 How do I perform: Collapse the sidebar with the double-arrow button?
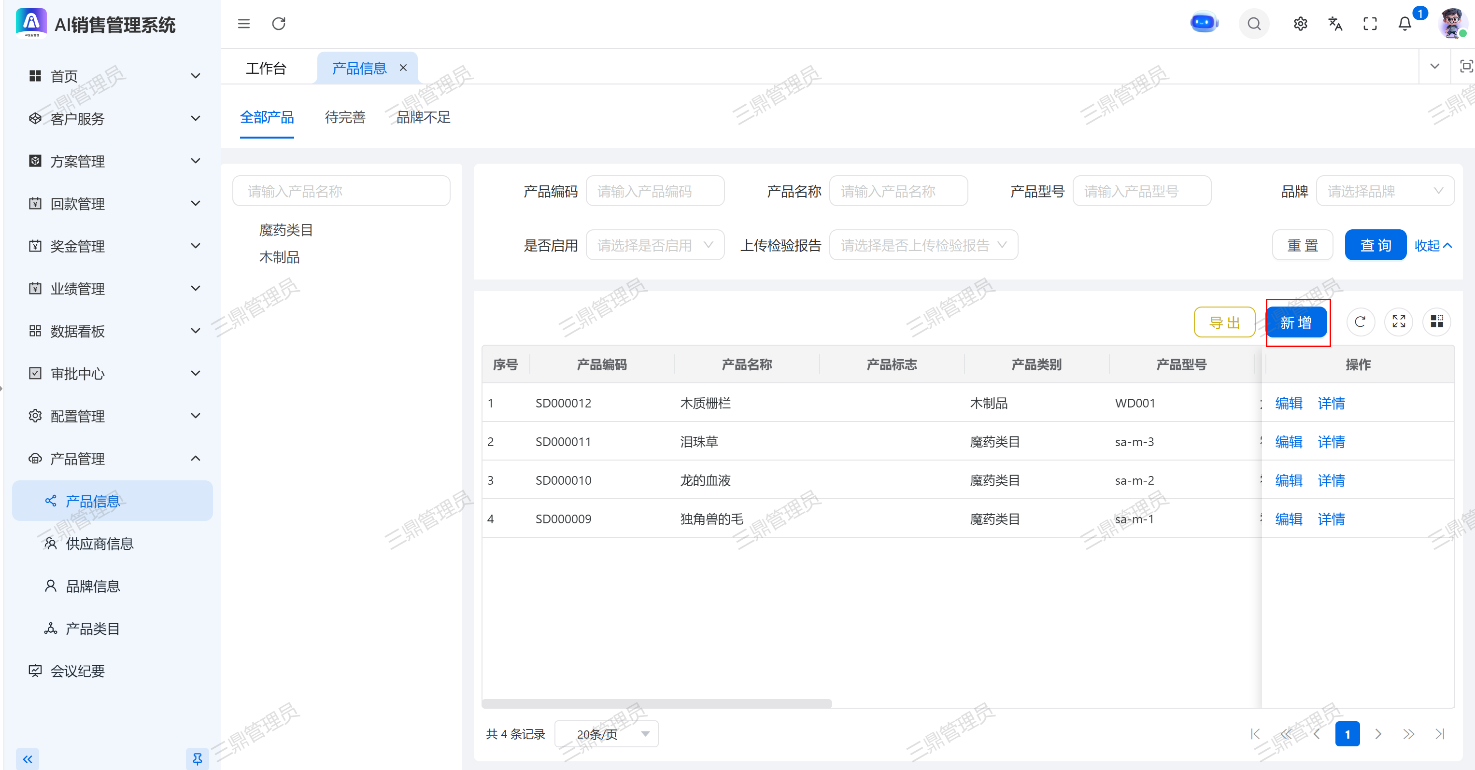pos(28,759)
